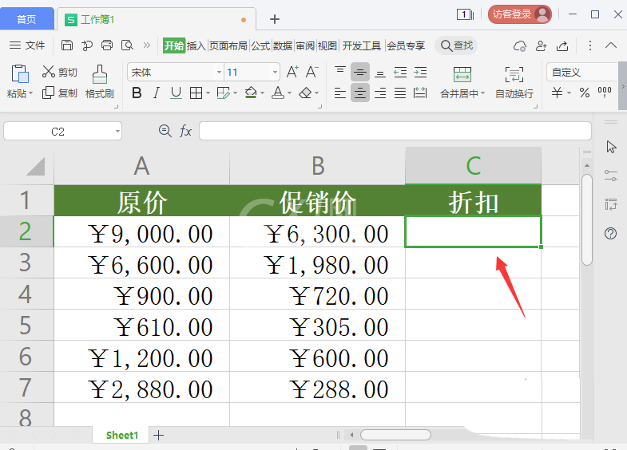This screenshot has width=627, height=450.
Task: Open Print Preview icon
Action: click(x=127, y=45)
